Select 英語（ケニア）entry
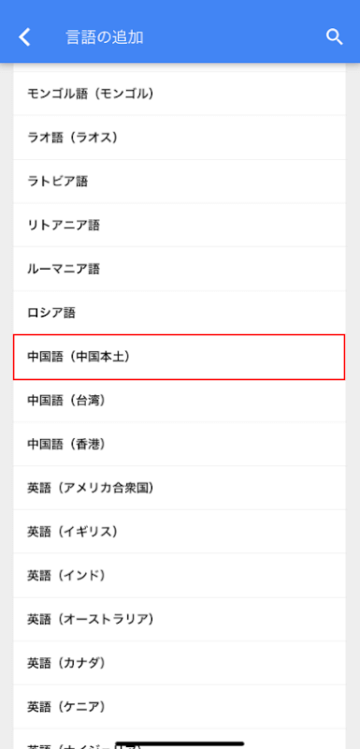 click(180, 707)
